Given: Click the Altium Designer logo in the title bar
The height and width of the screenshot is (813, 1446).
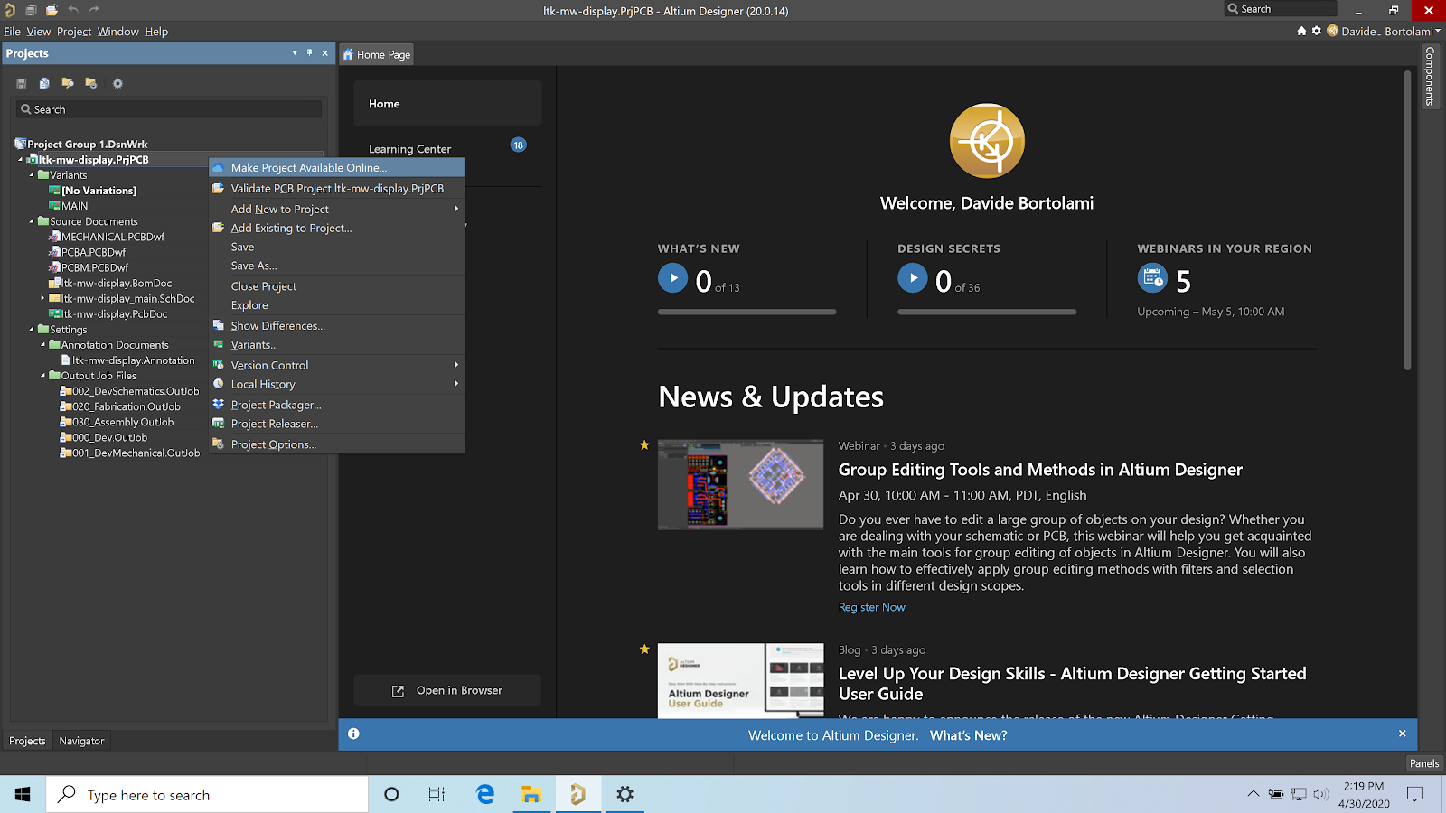Looking at the screenshot, I should (x=10, y=10).
